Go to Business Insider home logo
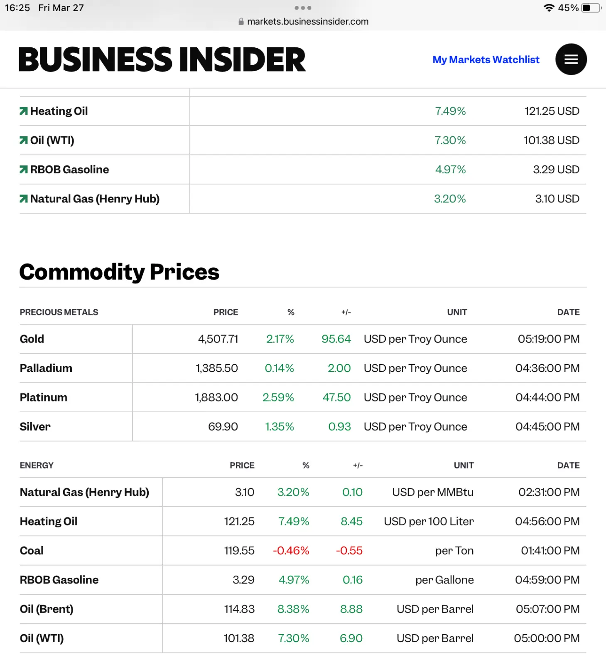 click(x=162, y=59)
